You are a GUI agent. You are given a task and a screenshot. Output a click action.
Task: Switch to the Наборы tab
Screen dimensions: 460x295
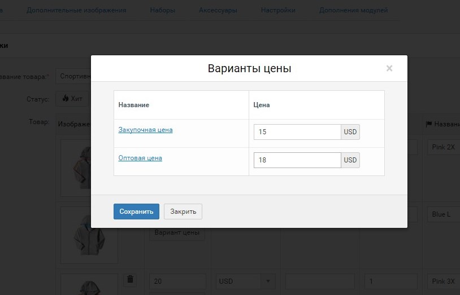pos(163,10)
